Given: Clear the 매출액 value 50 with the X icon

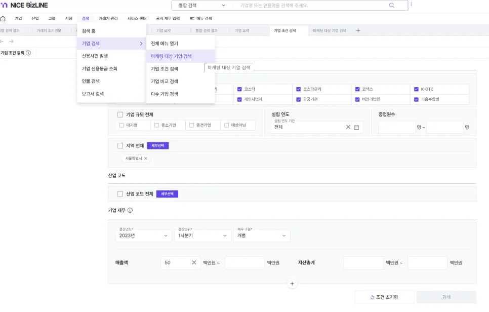Looking at the screenshot, I should pos(194,262).
